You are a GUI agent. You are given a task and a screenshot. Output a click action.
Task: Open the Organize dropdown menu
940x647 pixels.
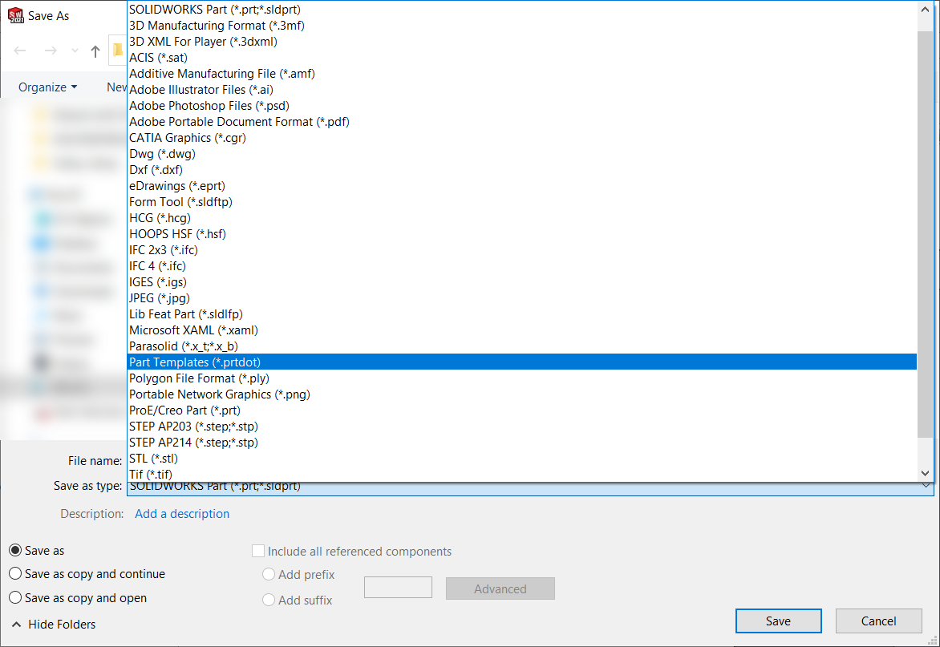48,87
